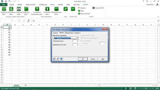The height and width of the screenshot is (90, 160).
Task: Select the Sheet1 worksheet tab
Action: tap(16, 85)
